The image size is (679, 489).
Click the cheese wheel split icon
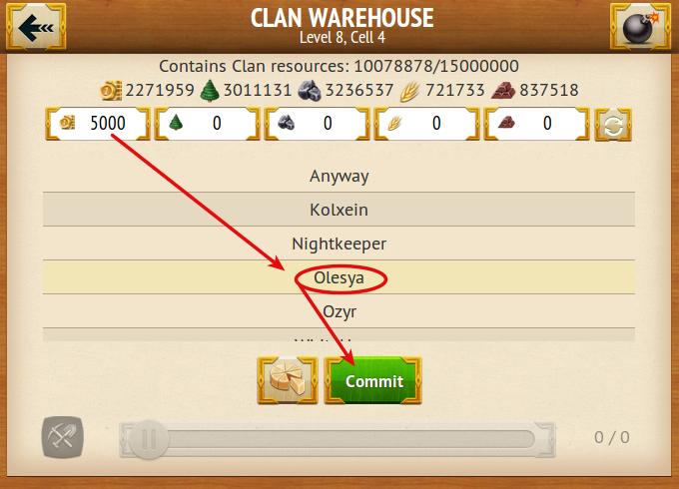tap(288, 380)
